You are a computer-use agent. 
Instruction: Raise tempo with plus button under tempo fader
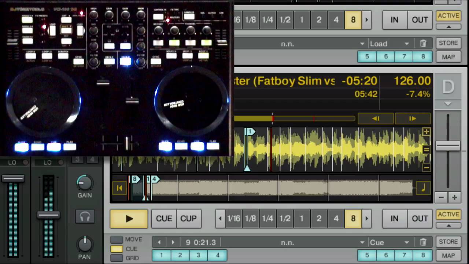pos(454,197)
